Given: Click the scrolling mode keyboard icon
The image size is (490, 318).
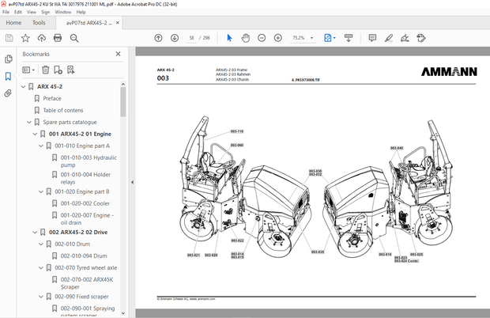Looking at the screenshot, I should [x=349, y=38].
